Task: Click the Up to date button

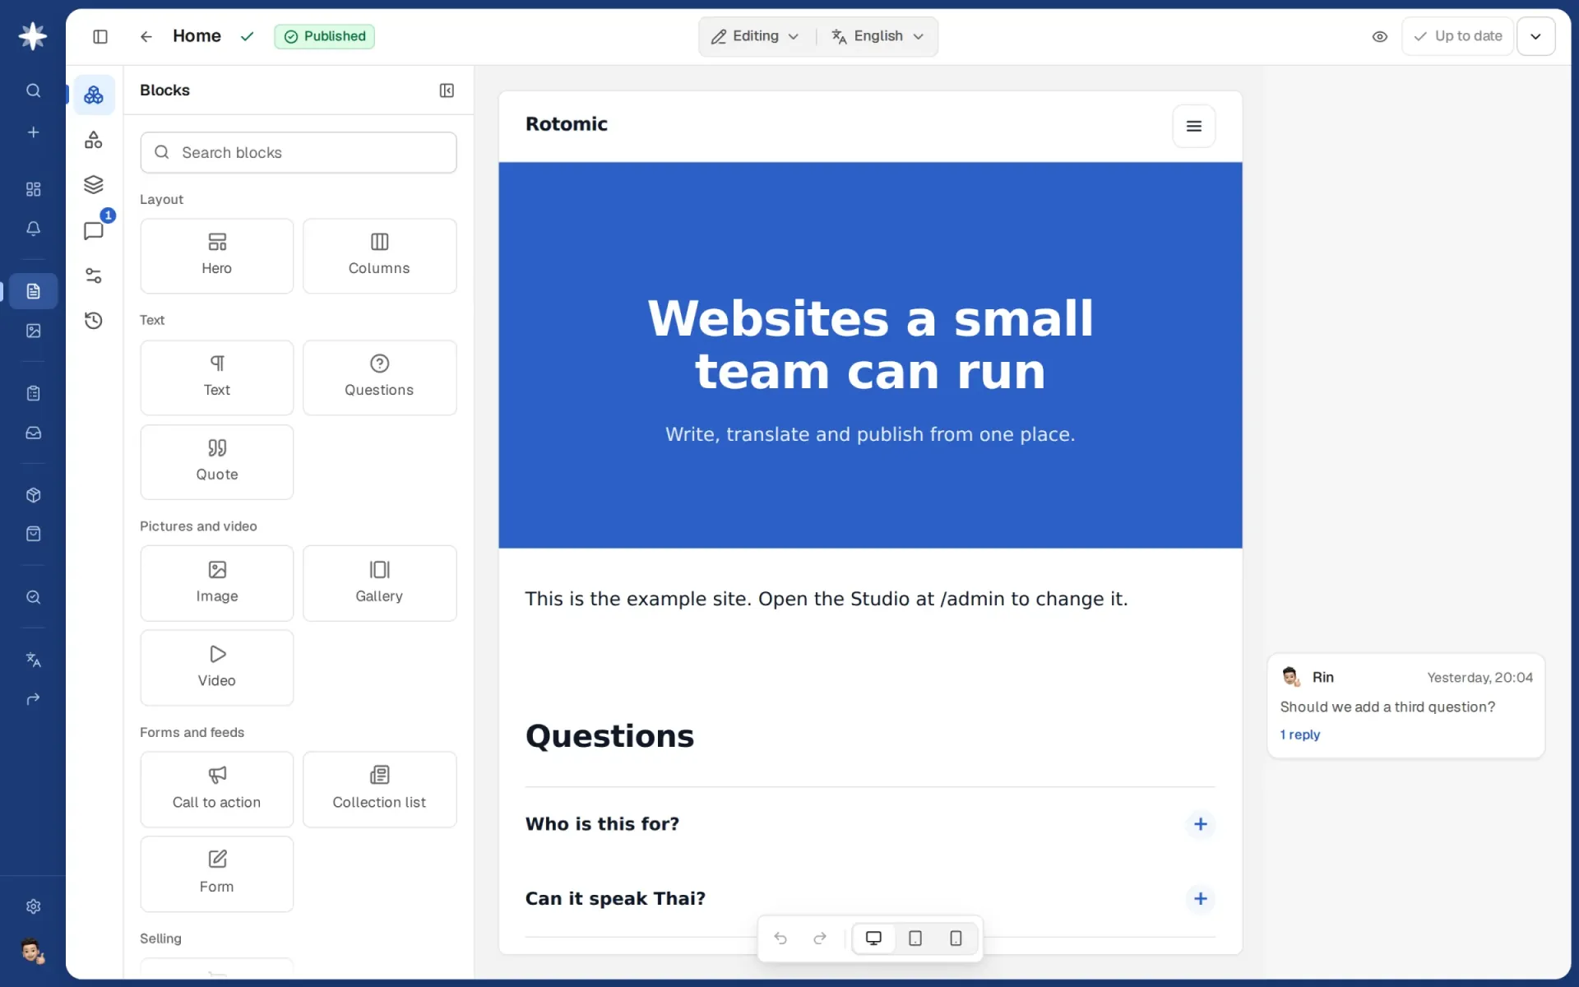Action: click(x=1457, y=36)
